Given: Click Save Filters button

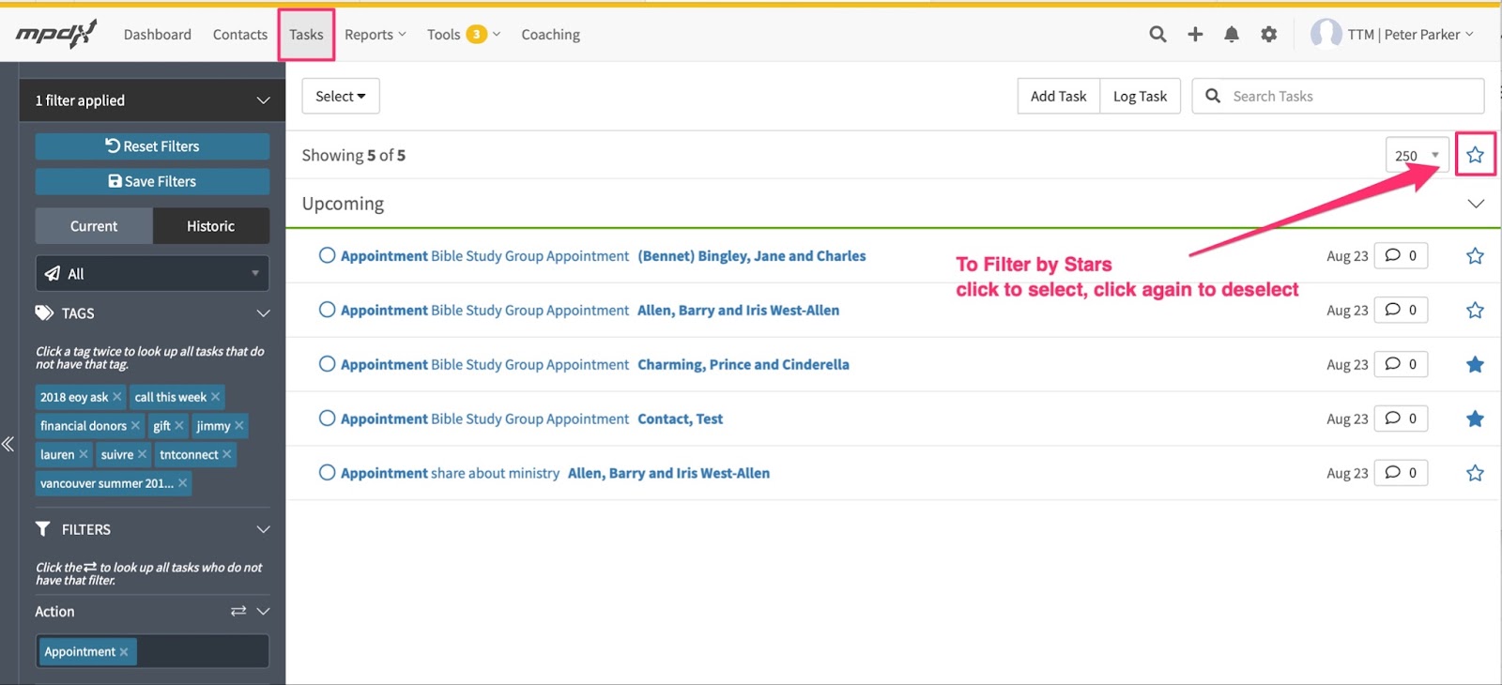Looking at the screenshot, I should coord(152,181).
